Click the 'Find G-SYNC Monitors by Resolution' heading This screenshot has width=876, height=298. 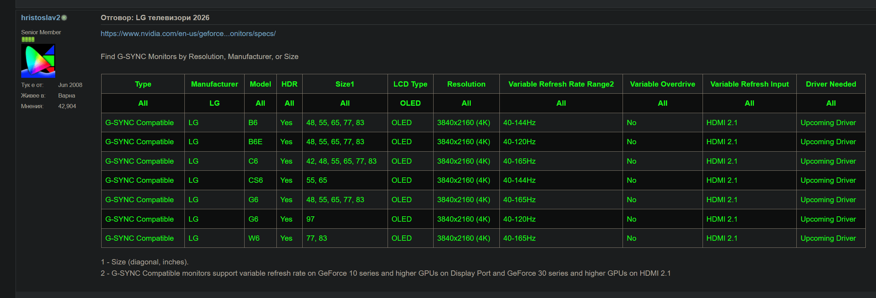pos(199,57)
